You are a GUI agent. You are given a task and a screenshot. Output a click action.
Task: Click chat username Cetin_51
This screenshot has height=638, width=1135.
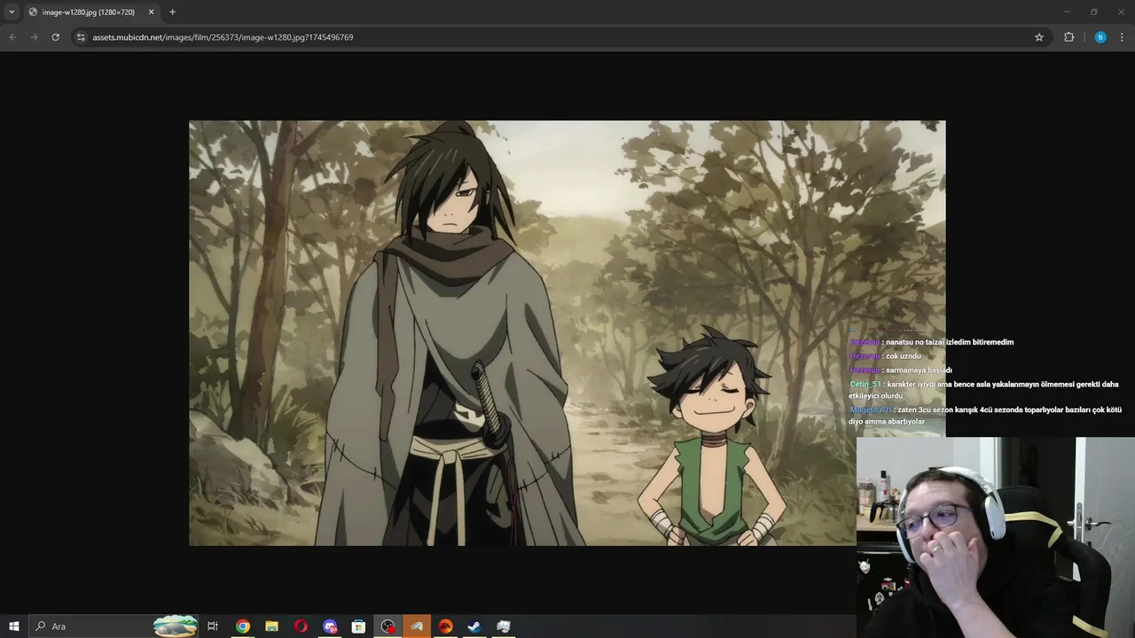tap(865, 385)
